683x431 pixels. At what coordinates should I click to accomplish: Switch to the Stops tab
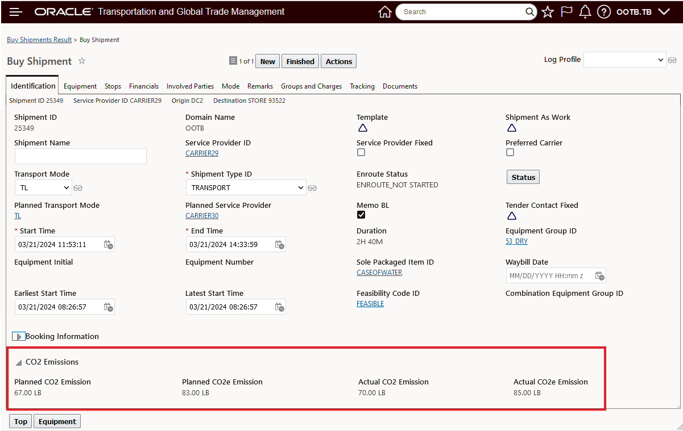click(x=113, y=86)
